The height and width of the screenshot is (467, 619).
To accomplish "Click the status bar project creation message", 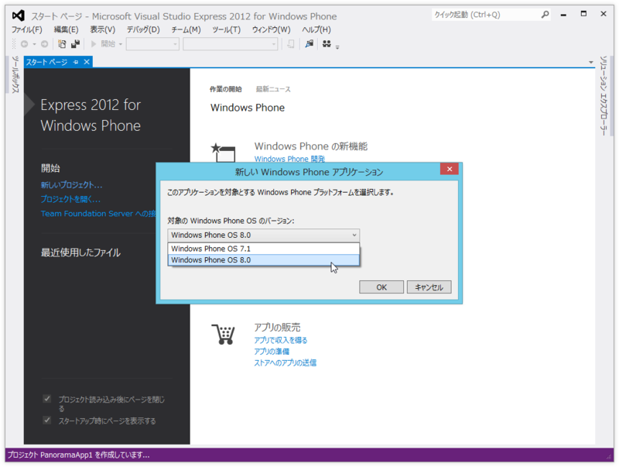I will [79, 455].
